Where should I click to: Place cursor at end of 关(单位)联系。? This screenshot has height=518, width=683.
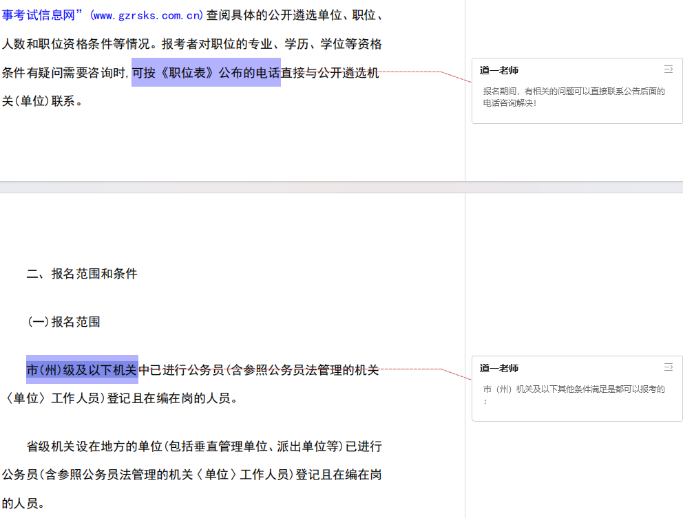[x=84, y=101]
